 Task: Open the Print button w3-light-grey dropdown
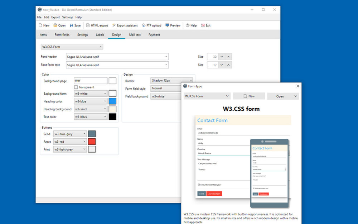[70, 149]
